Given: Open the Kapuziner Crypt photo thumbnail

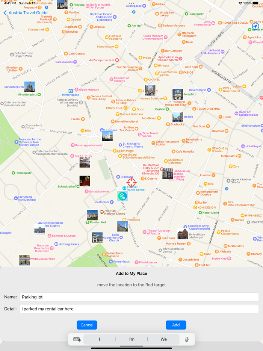Looking at the screenshot, I should pos(183,234).
